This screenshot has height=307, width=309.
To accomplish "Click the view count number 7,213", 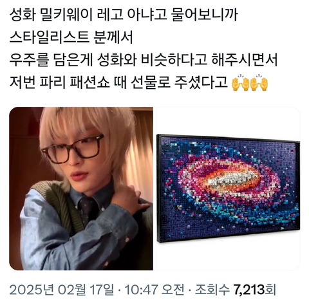I will (x=249, y=290).
